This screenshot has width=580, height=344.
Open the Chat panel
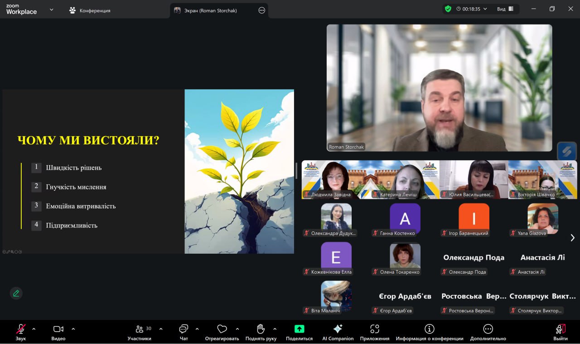pos(184,332)
